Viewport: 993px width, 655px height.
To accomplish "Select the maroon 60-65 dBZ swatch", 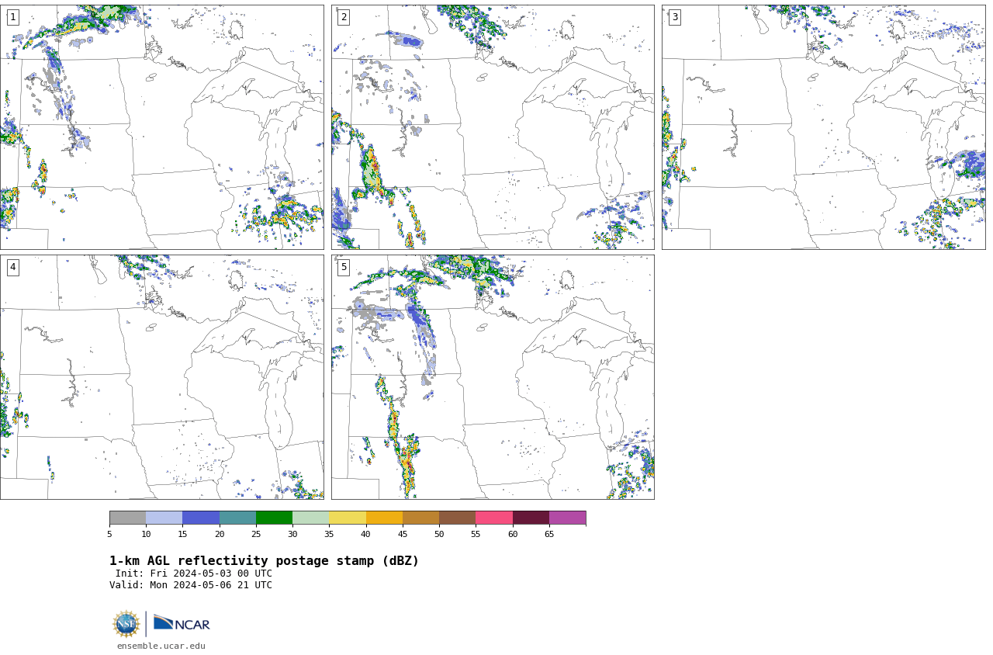I will click(x=531, y=518).
